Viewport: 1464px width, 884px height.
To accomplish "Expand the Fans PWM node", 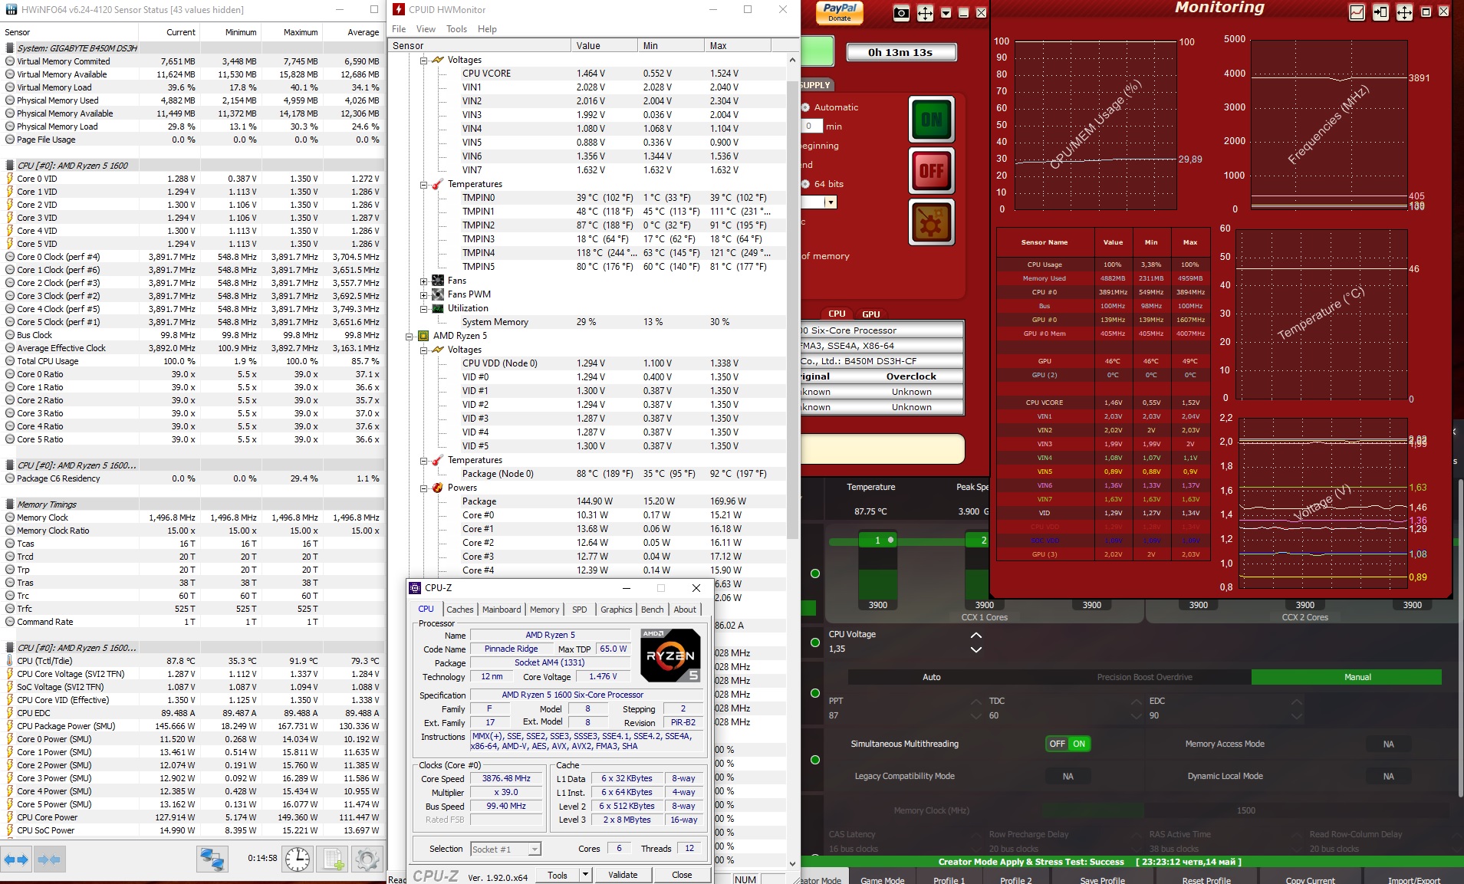I will point(424,294).
